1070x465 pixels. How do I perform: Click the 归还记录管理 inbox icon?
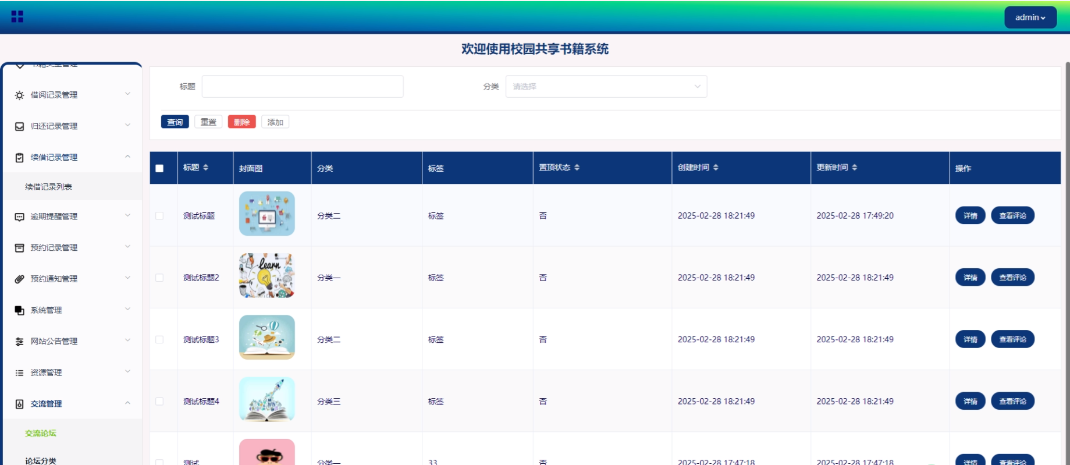[x=20, y=126]
